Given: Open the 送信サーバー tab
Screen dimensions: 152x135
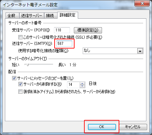Looking at the screenshot, I should (32, 15).
